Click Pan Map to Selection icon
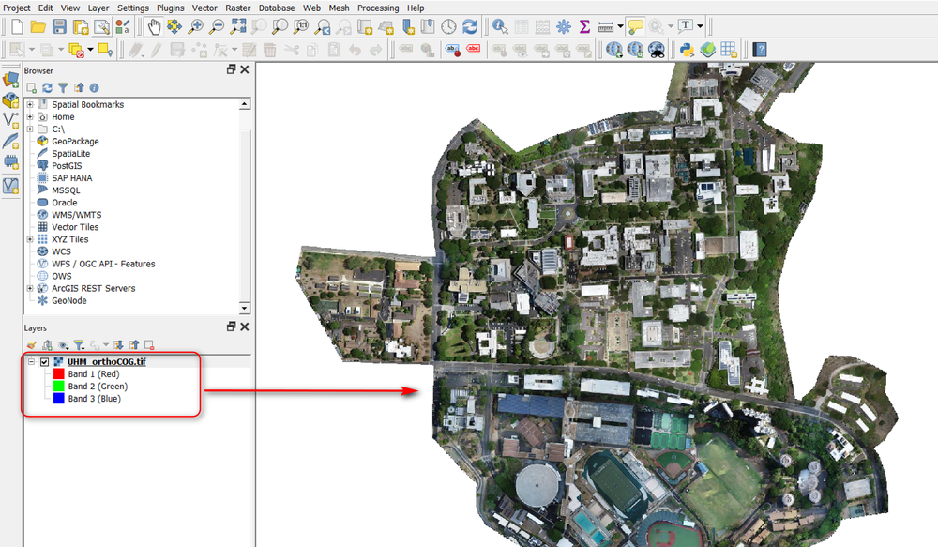The width and height of the screenshot is (938, 547). click(x=174, y=27)
